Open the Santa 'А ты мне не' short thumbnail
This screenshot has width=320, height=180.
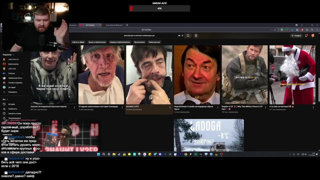click(292, 75)
